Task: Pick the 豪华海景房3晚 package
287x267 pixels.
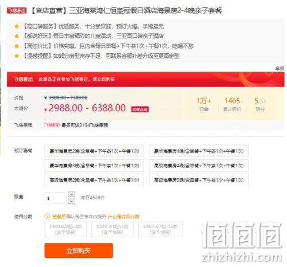Action: click(94, 166)
